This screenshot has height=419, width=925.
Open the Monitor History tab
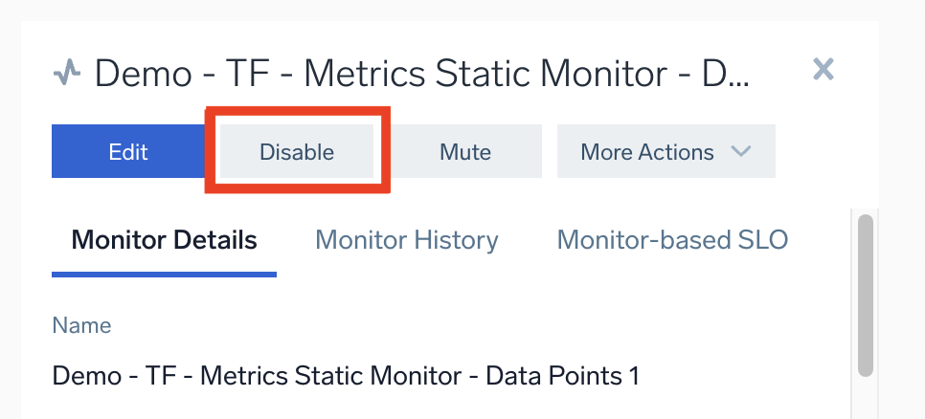coord(406,239)
